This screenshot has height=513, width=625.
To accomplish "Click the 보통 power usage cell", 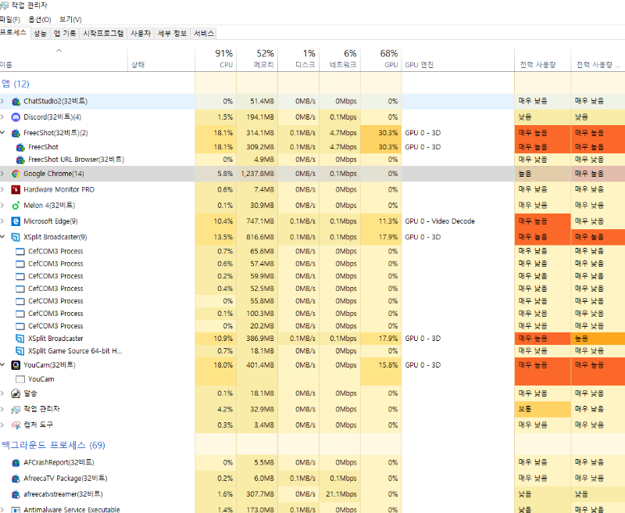I will tap(542, 409).
